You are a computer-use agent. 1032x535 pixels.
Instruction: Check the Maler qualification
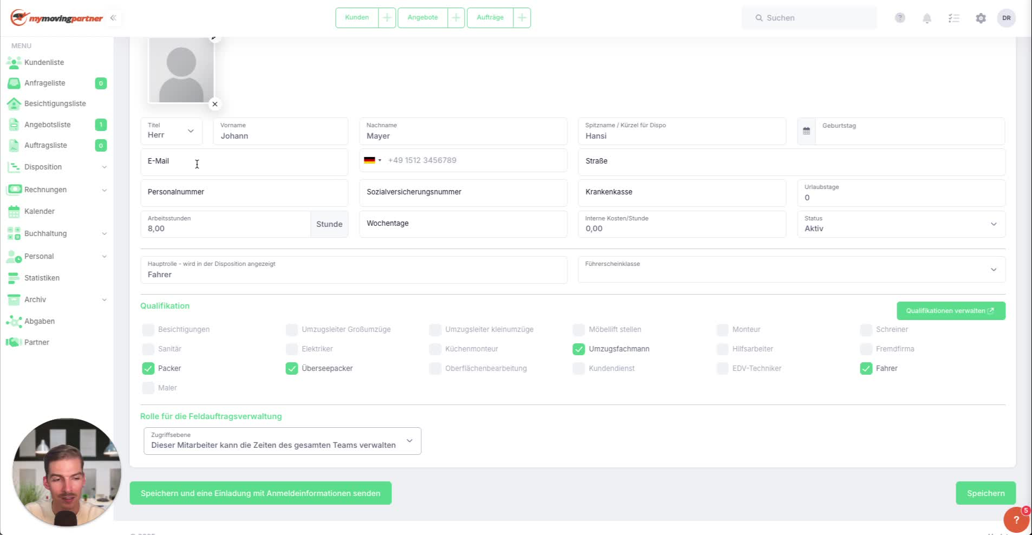click(148, 388)
